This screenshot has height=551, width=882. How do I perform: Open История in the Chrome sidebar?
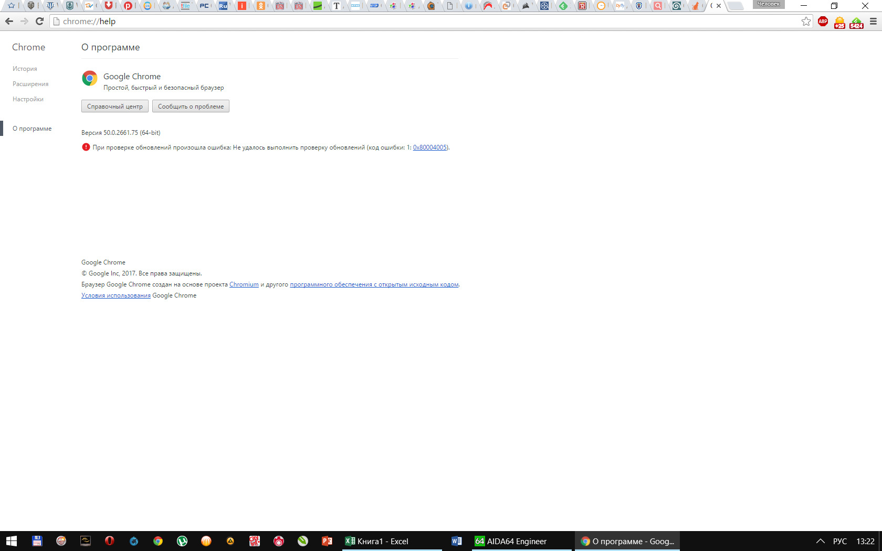pyautogui.click(x=25, y=69)
